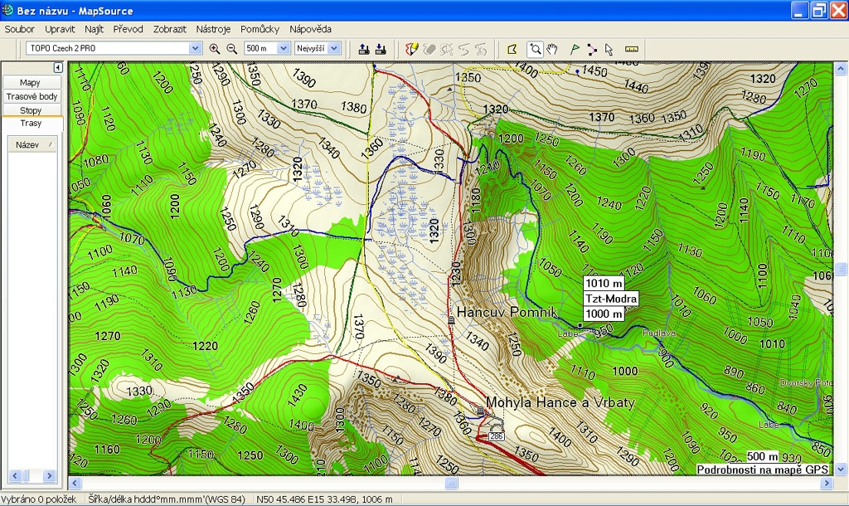Click the Zoom In magnifier icon
This screenshot has width=849, height=506.
(215, 49)
